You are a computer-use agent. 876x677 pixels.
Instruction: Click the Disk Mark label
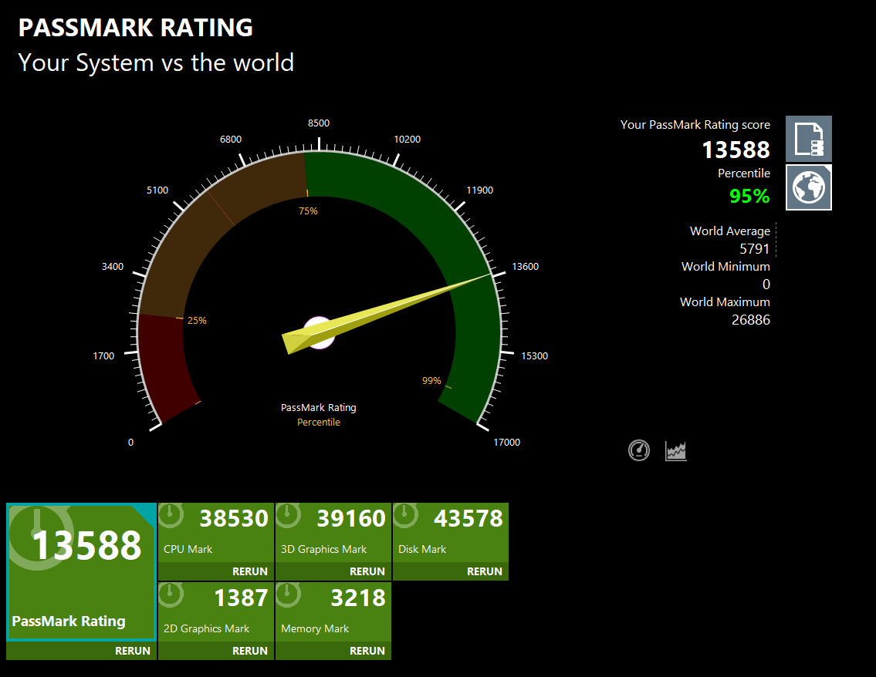[422, 549]
